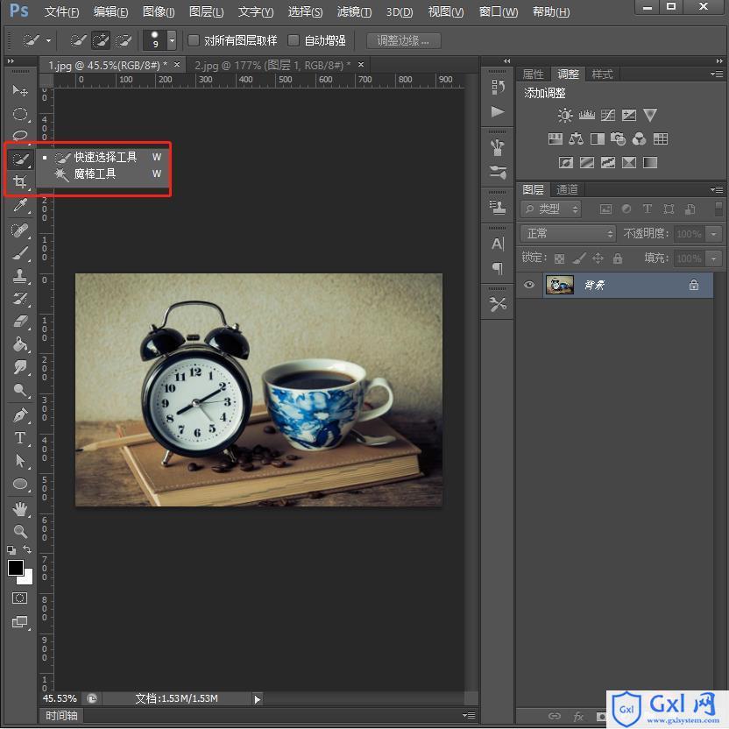Click the foreground color swatch
Viewport: 729px width, 729px height.
15,567
